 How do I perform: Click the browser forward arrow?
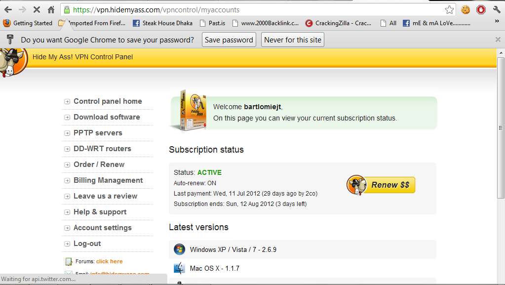click(x=22, y=10)
